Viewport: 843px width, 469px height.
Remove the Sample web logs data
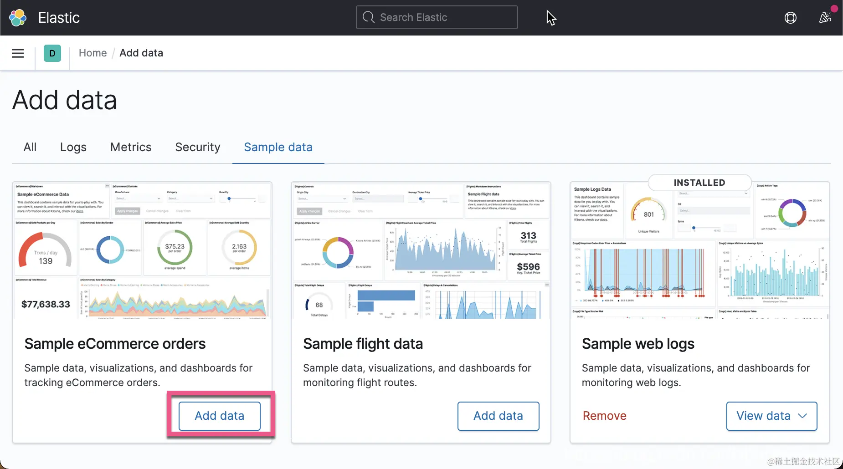tap(605, 416)
